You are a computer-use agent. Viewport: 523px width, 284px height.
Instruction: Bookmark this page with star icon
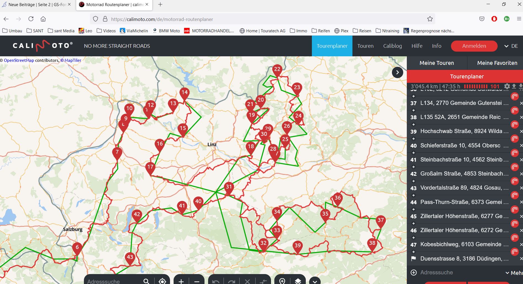[x=430, y=19]
